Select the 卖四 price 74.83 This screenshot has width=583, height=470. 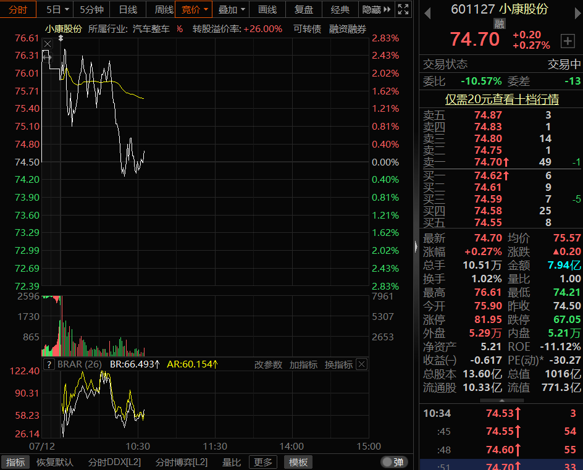[488, 127]
